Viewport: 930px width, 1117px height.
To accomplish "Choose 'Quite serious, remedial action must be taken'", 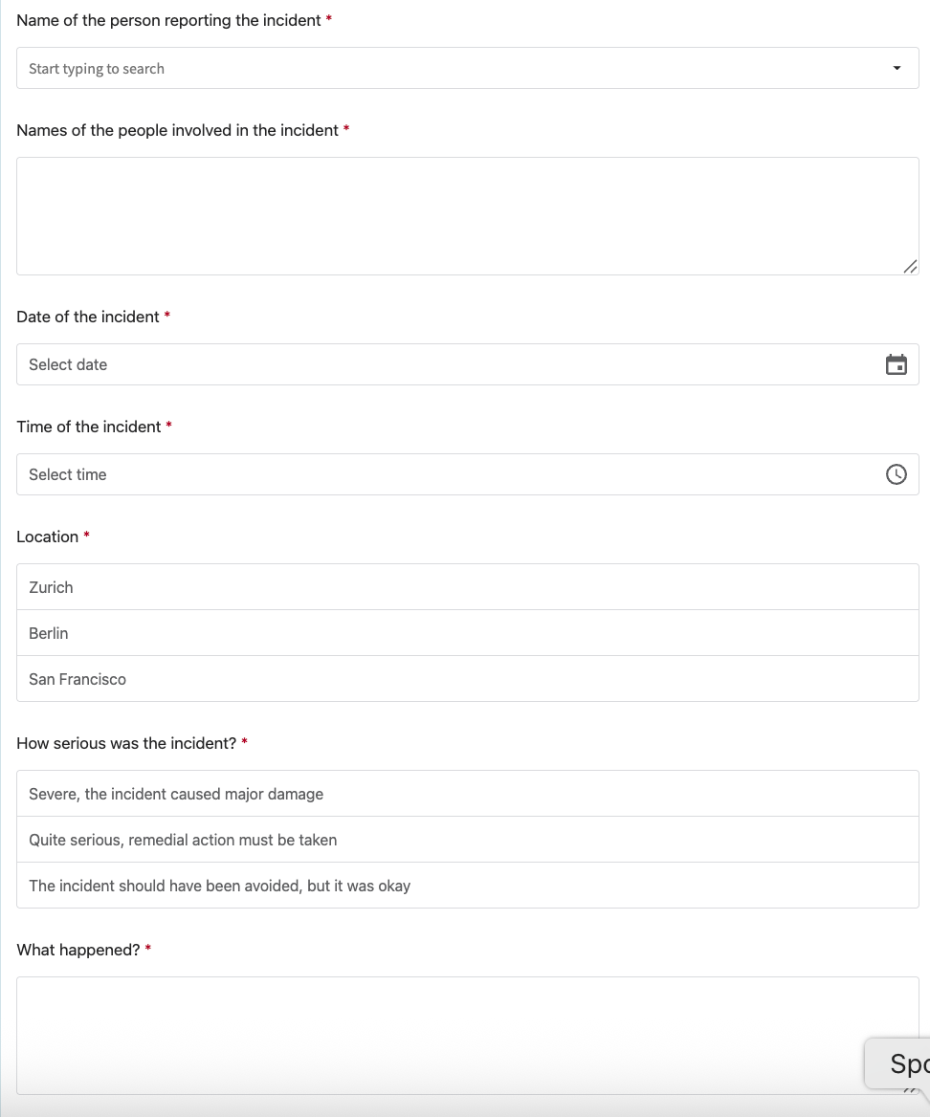I will (x=467, y=840).
